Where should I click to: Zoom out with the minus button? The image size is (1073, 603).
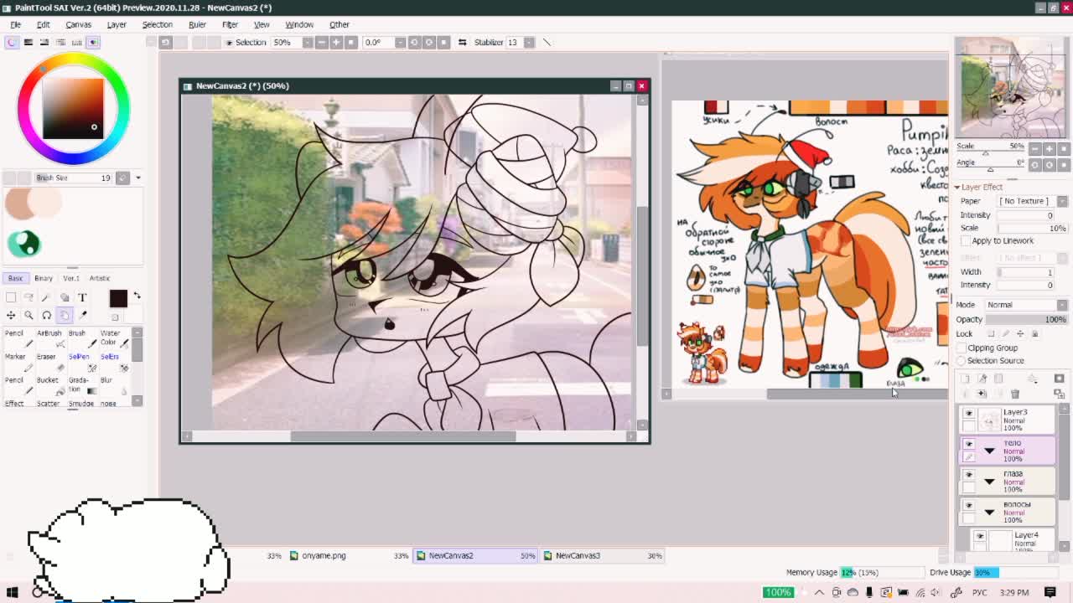(x=321, y=42)
